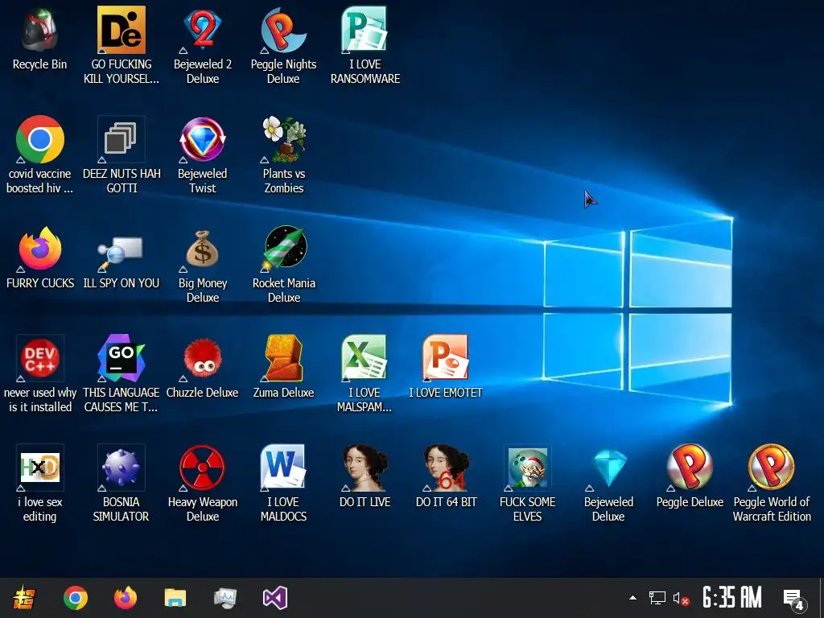The image size is (824, 618).
Task: Open the 6:35 AM taskbar clock
Action: [x=732, y=598]
